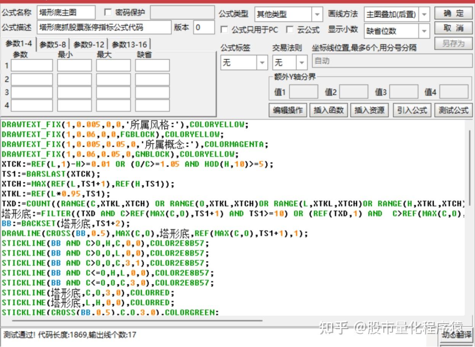The width and height of the screenshot is (475, 347).
Task: Click parameter row 1 name field
Action: tap(32, 66)
